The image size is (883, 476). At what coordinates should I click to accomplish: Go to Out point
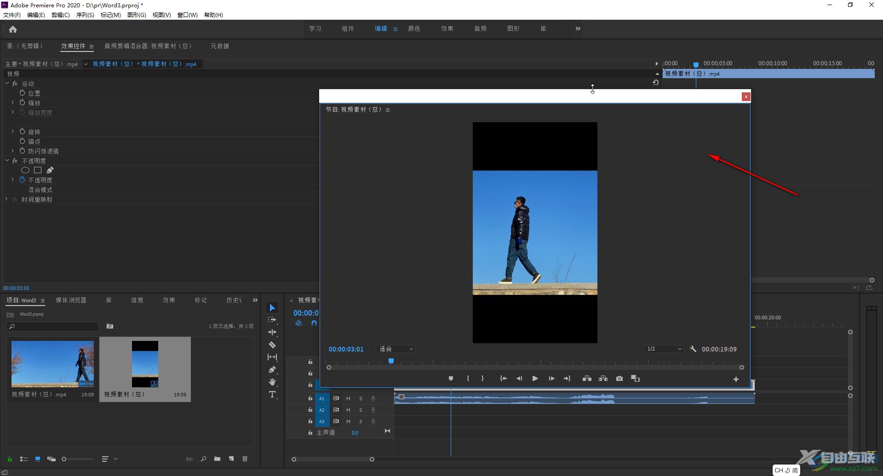click(x=567, y=379)
